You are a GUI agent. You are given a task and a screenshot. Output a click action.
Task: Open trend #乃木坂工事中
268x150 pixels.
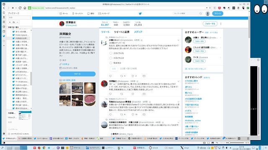click(191, 81)
